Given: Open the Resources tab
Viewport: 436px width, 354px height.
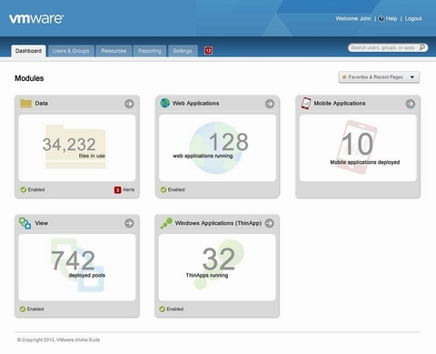Looking at the screenshot, I should pyautogui.click(x=114, y=51).
